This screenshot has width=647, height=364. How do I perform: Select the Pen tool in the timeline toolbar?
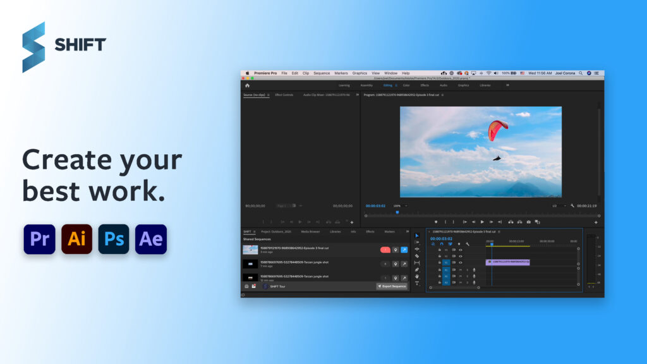(x=416, y=270)
